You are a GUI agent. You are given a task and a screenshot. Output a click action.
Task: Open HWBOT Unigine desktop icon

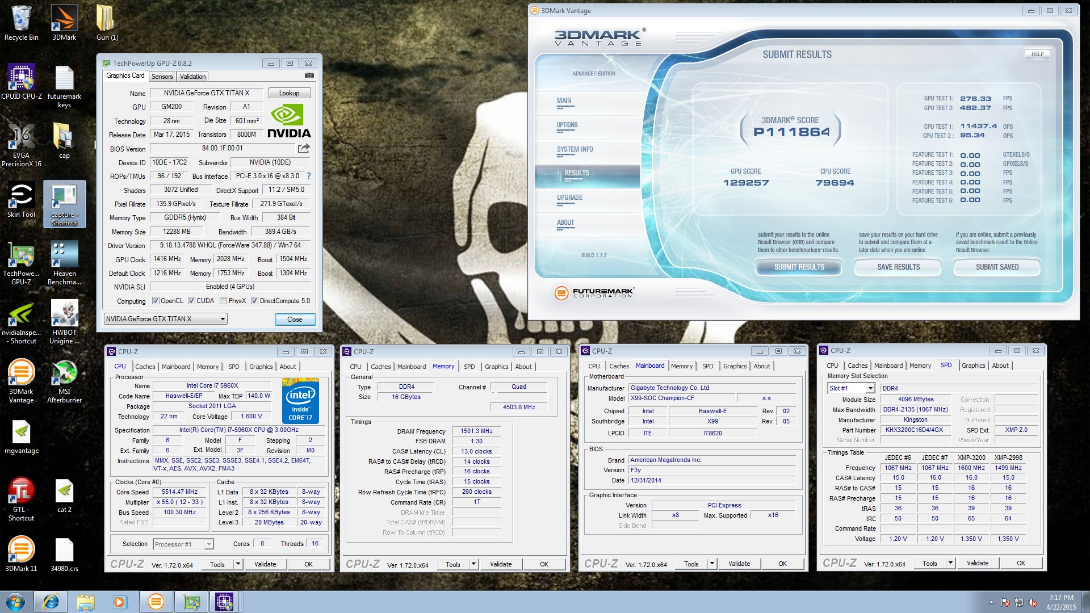click(x=64, y=322)
